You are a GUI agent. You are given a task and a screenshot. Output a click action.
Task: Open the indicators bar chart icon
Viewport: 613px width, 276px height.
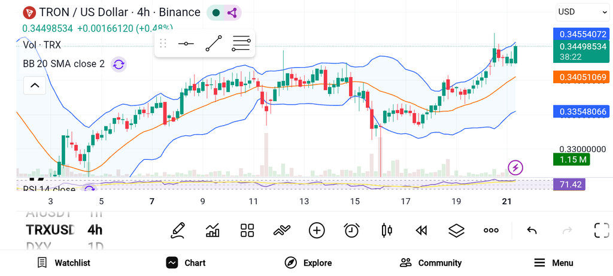(213, 230)
